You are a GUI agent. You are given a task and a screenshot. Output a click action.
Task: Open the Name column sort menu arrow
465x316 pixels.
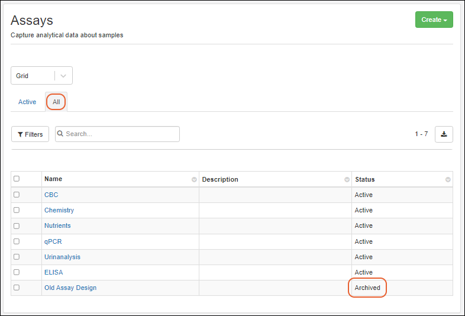194,180
